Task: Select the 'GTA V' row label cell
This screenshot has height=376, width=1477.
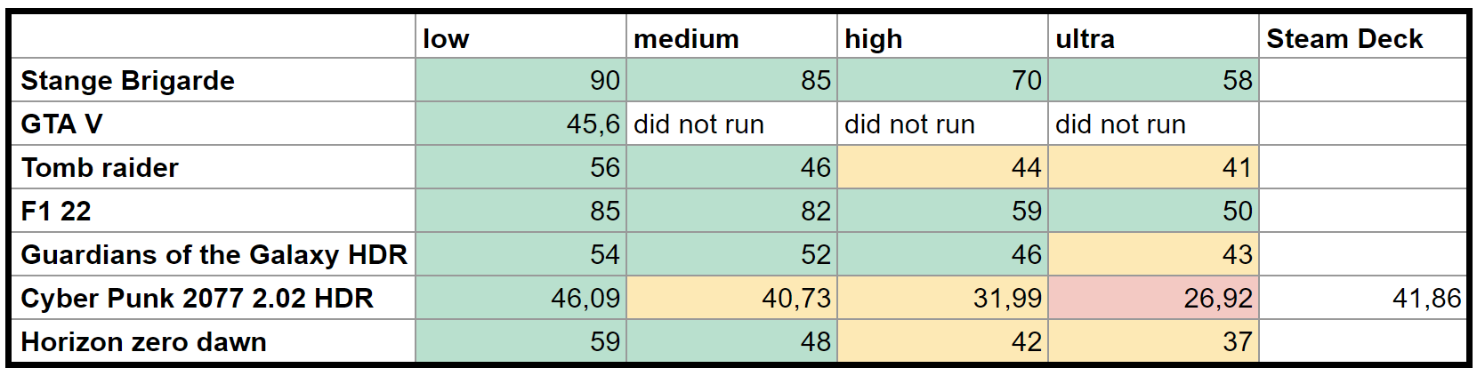Action: click(214, 124)
